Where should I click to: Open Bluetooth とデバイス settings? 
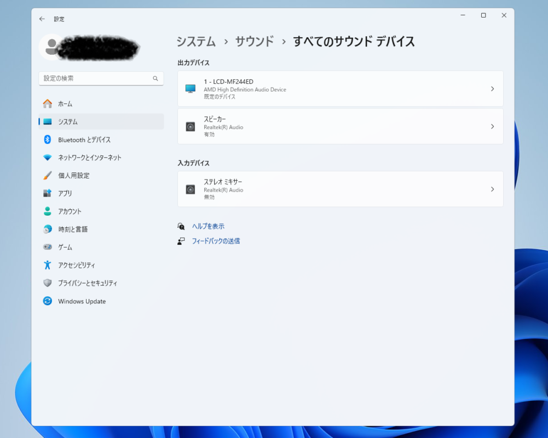(x=101, y=140)
